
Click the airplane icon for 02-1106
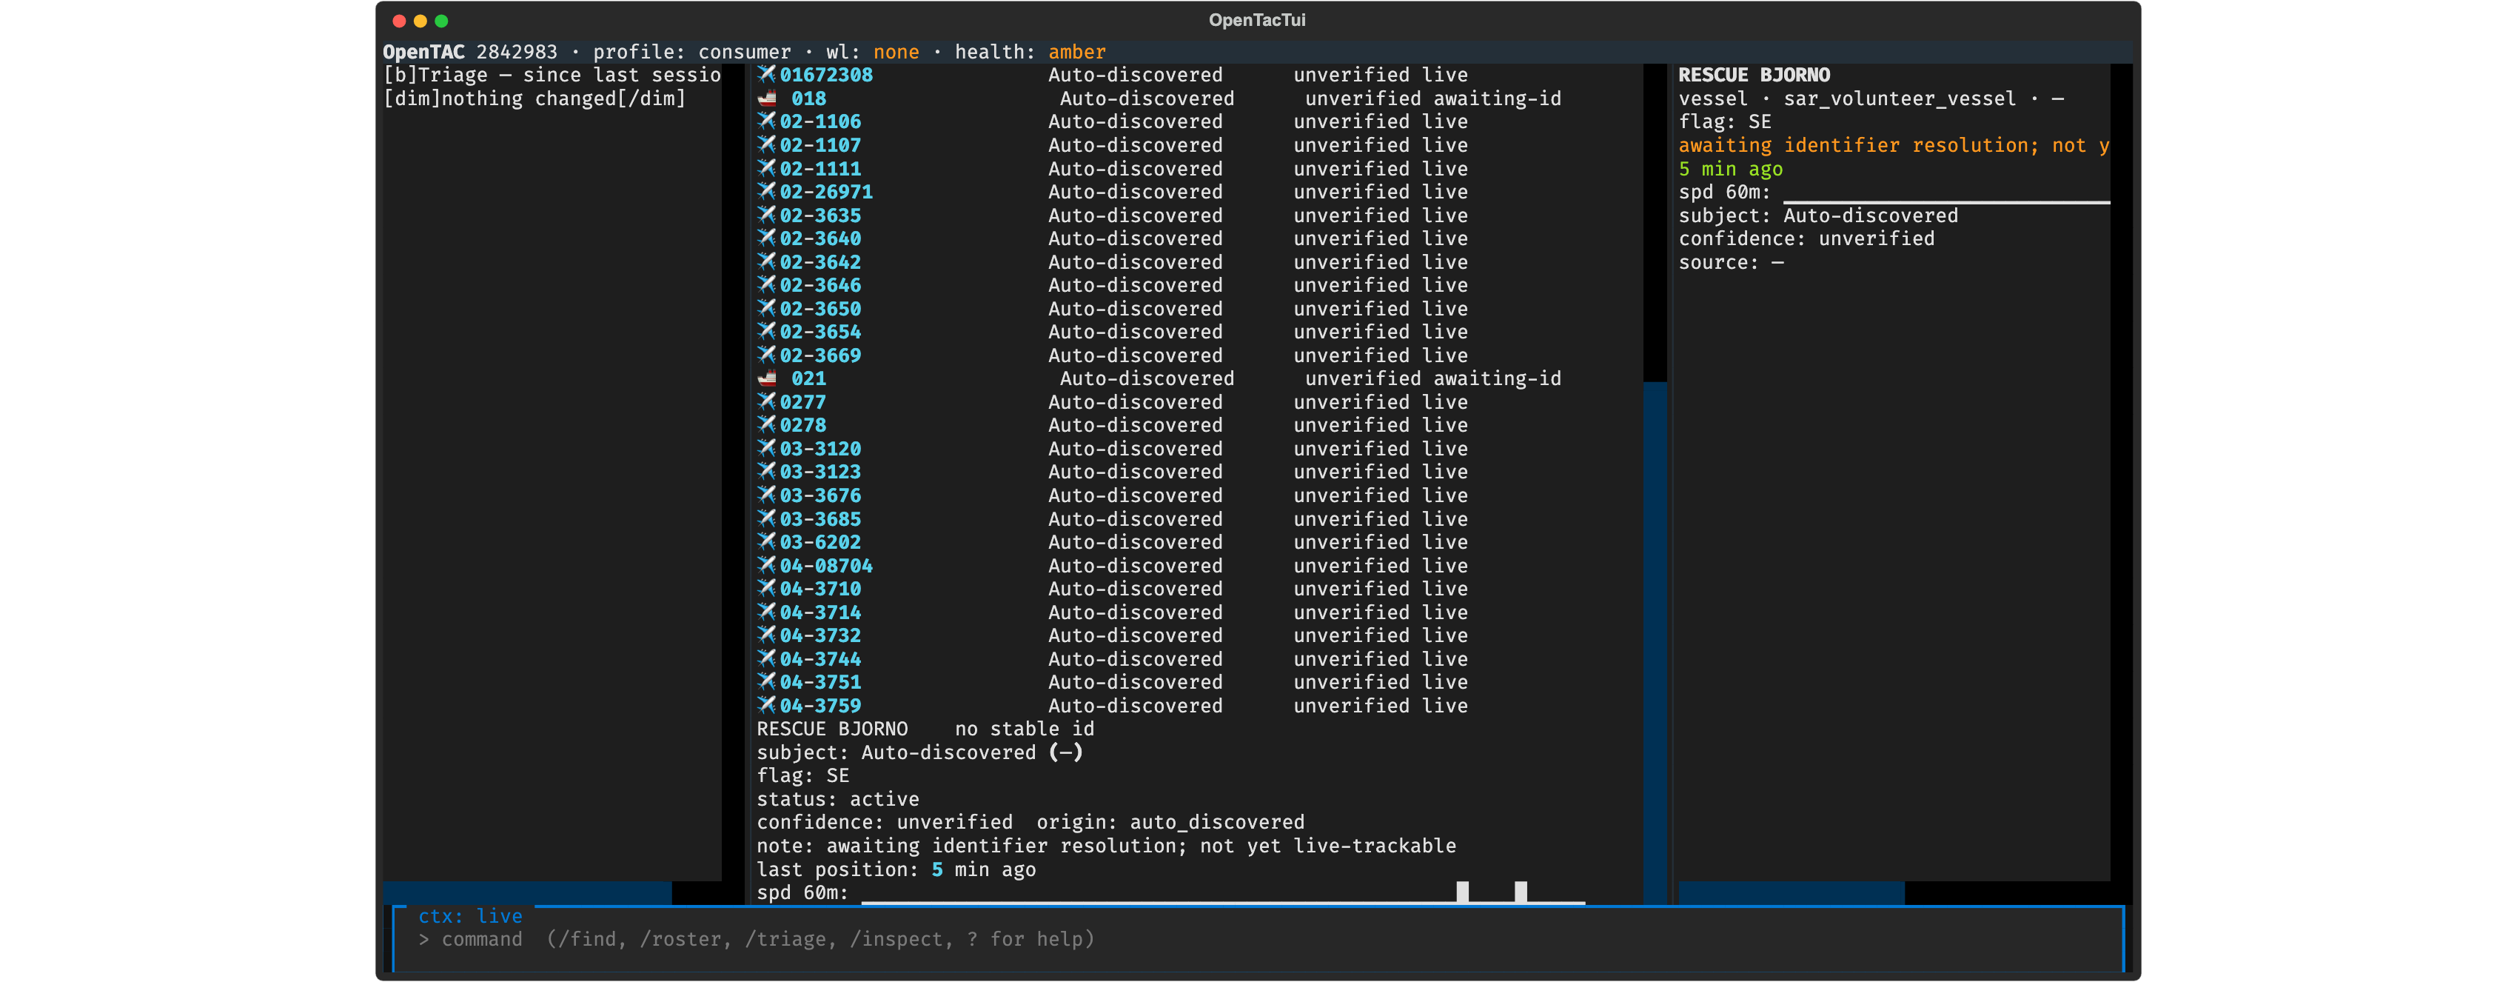point(767,122)
